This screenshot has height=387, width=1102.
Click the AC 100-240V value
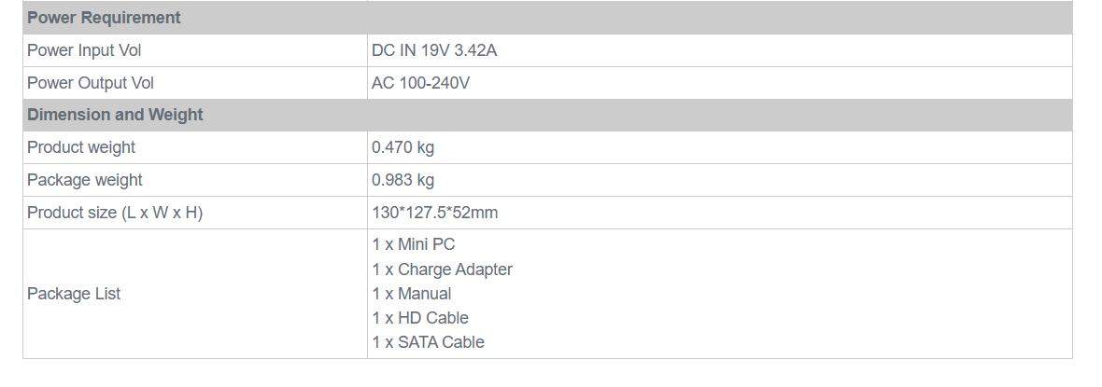[x=421, y=83]
